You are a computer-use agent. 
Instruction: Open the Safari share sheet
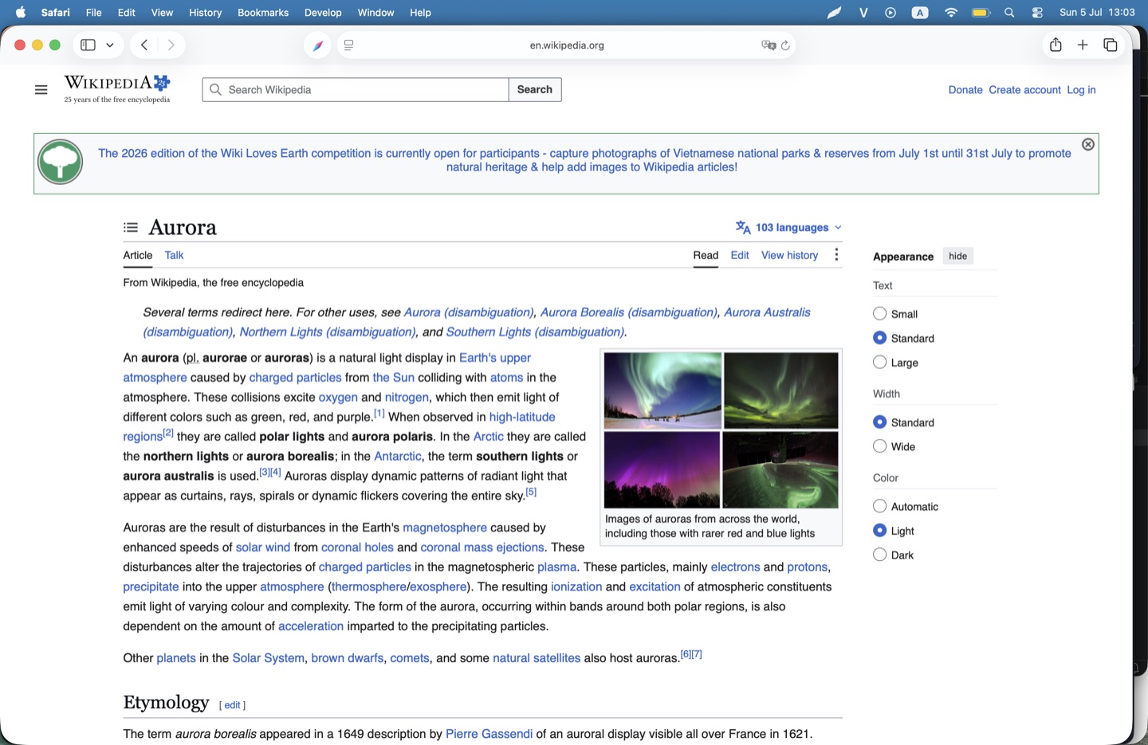tap(1056, 45)
